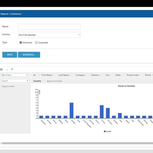
Task: Open the Count aggregator dropdown
Action: click(15, 81)
